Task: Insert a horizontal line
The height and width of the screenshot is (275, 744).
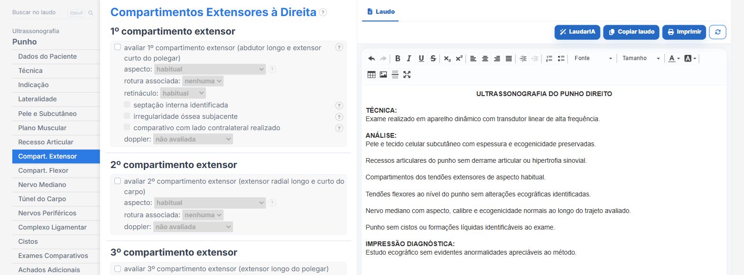Action: click(x=395, y=74)
